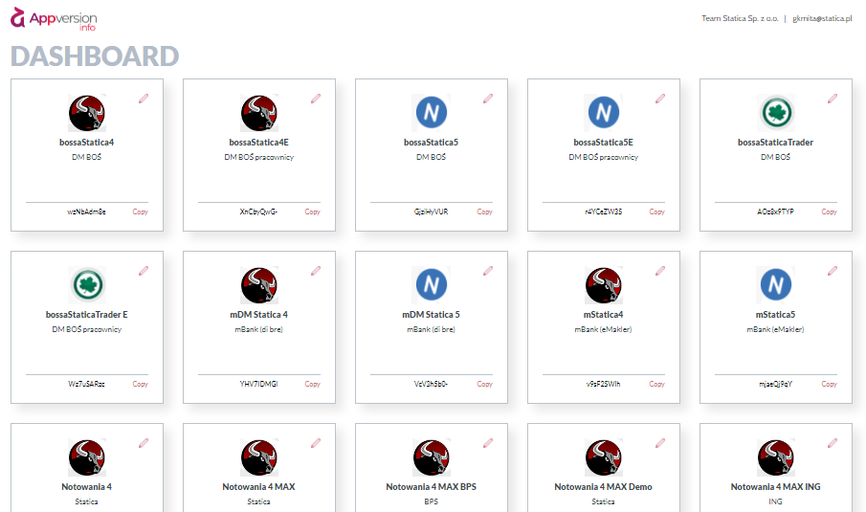
Task: Open the bossaStatica4 bull app icon
Action: point(87,113)
